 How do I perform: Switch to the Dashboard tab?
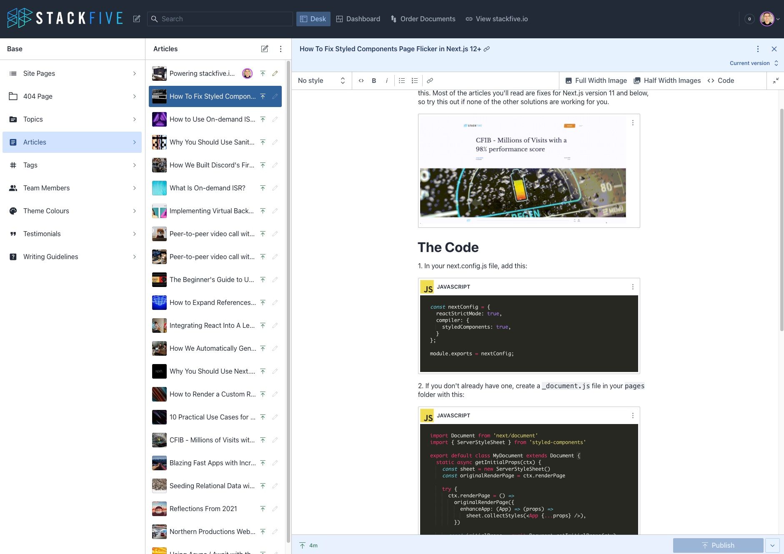point(358,19)
